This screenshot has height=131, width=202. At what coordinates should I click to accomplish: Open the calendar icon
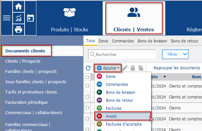[x=30, y=18]
